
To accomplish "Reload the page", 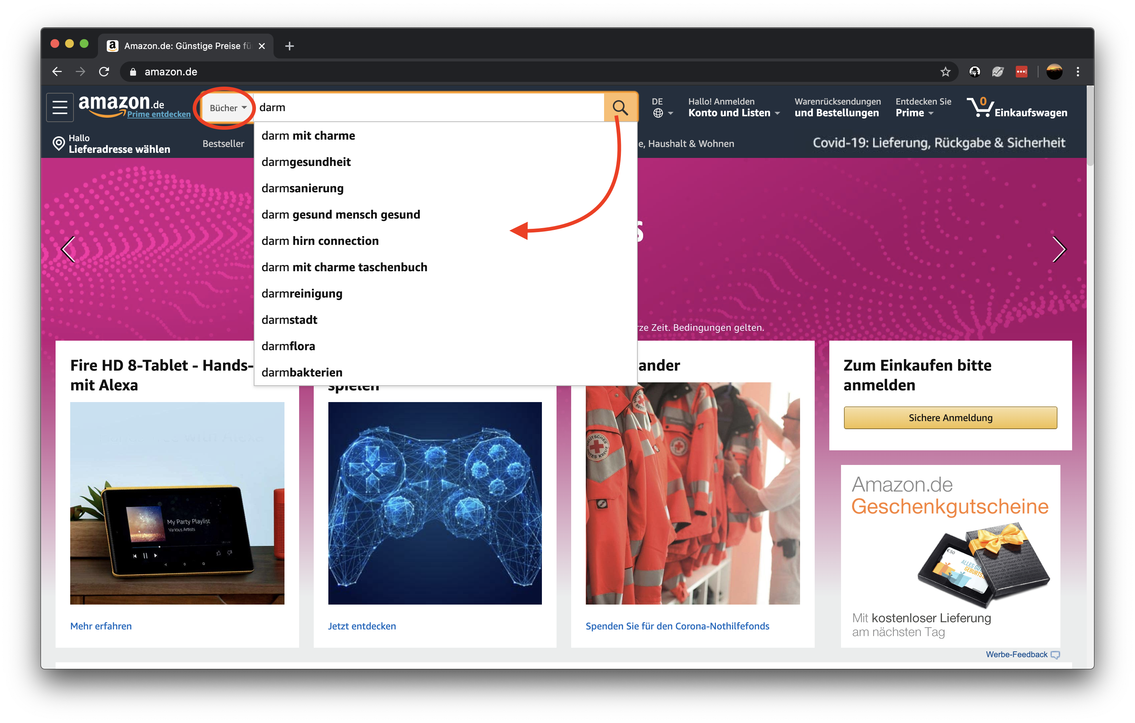I will (104, 72).
